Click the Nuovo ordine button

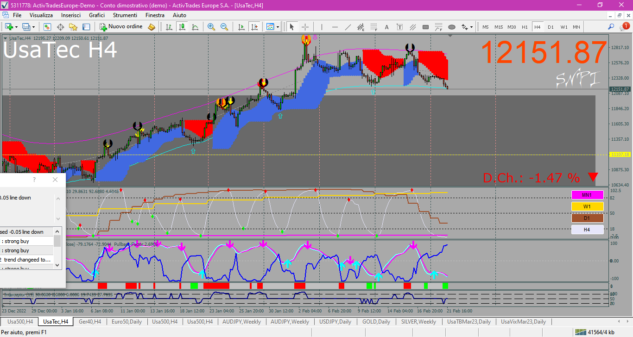coord(121,27)
